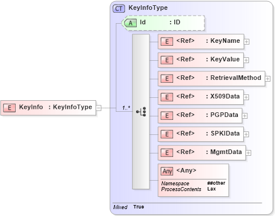
Task: Expand the PGPData reference
Action: (x=244, y=116)
